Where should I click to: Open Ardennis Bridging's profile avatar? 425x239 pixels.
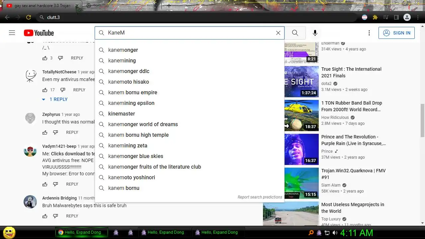[30, 202]
